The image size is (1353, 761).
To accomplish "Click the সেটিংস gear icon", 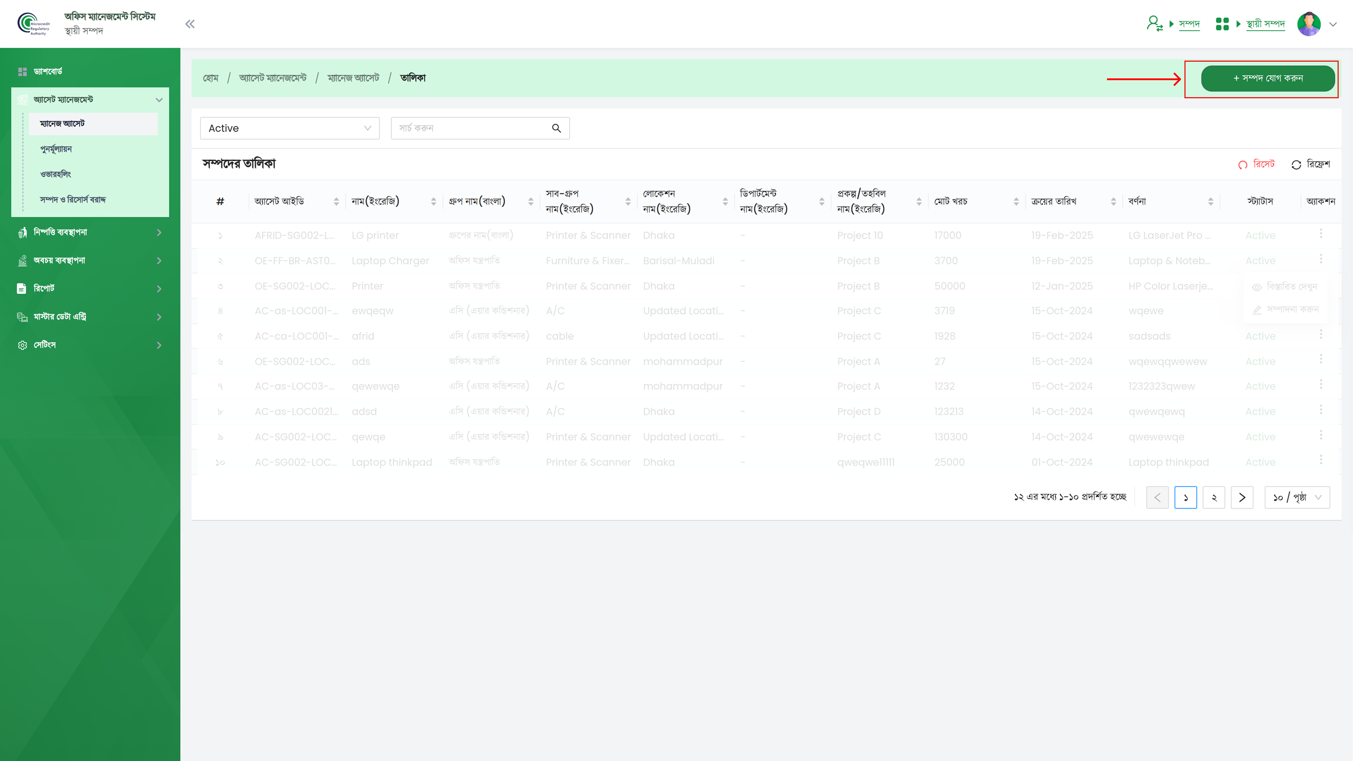I will click(x=22, y=345).
